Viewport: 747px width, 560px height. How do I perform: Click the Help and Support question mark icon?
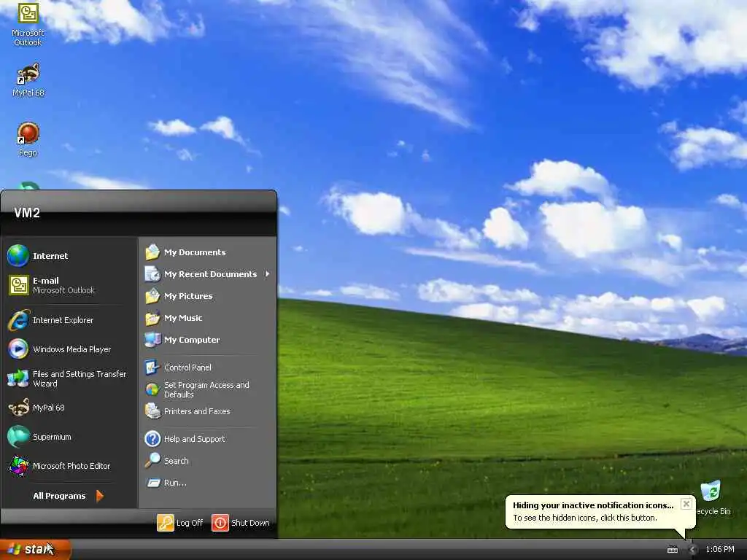[152, 438]
